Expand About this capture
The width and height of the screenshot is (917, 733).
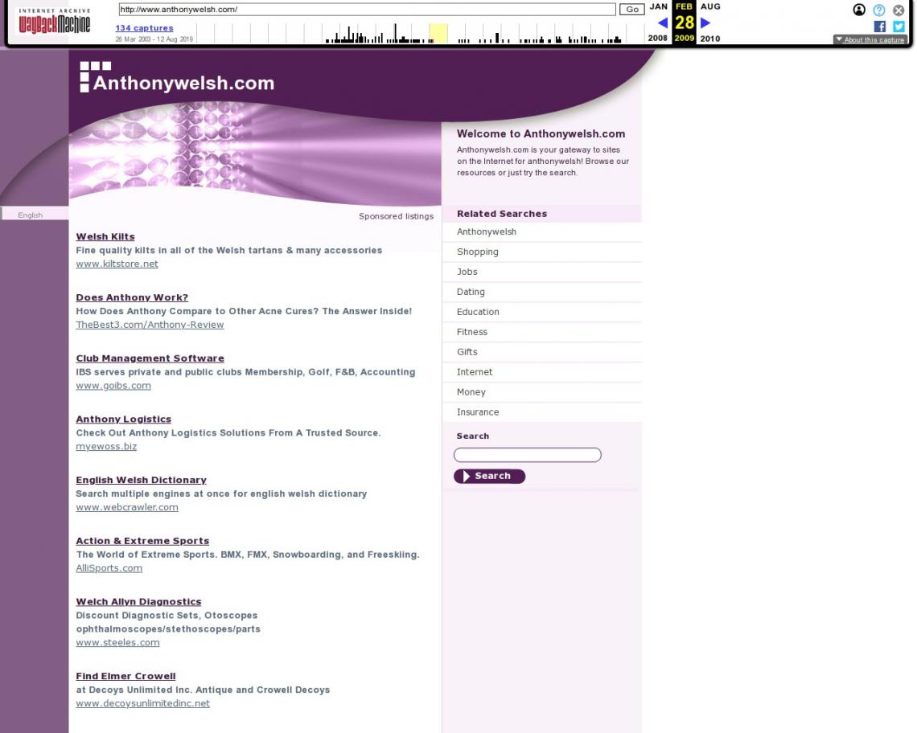870,39
